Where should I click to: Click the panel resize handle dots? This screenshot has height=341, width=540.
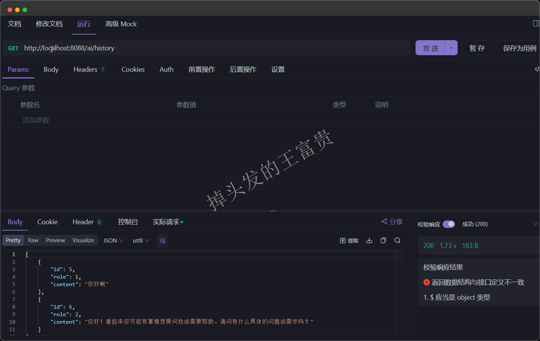273,211
